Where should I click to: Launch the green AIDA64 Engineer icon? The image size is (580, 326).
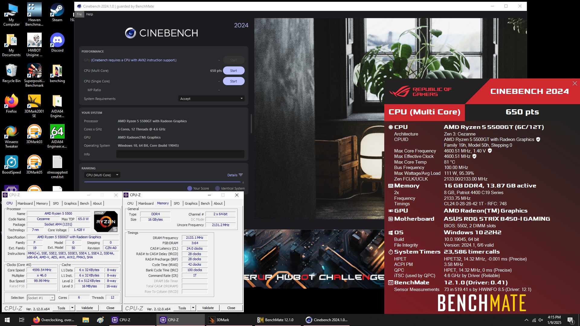point(57,136)
